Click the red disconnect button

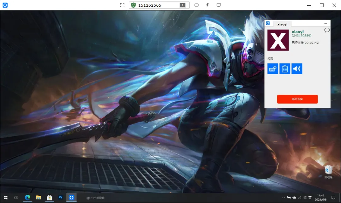click(x=297, y=99)
